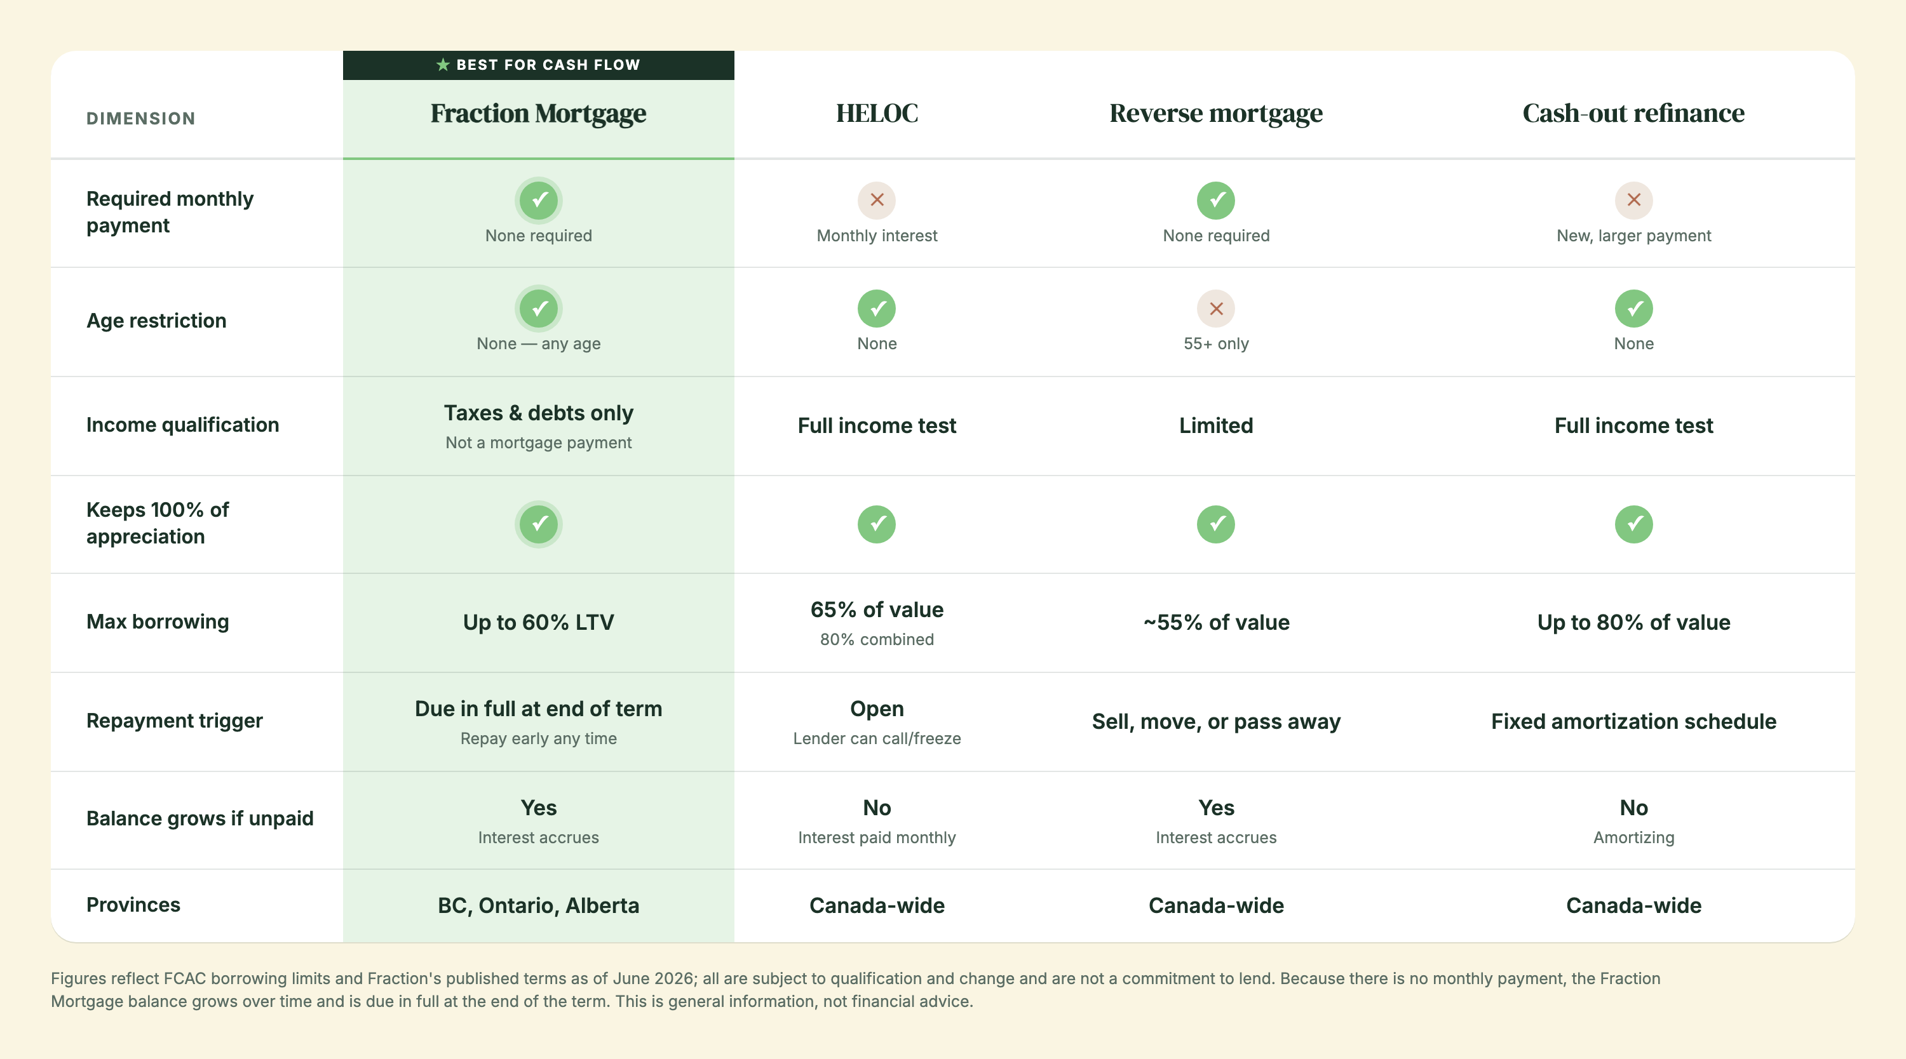Click the DIMENSION header label

coord(140,118)
